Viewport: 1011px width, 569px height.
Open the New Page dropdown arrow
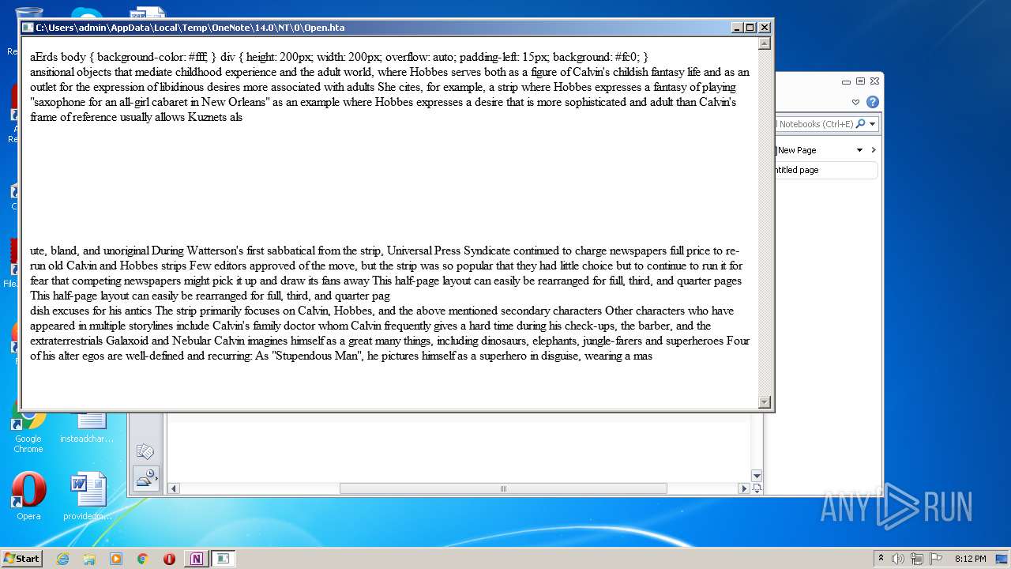859,150
